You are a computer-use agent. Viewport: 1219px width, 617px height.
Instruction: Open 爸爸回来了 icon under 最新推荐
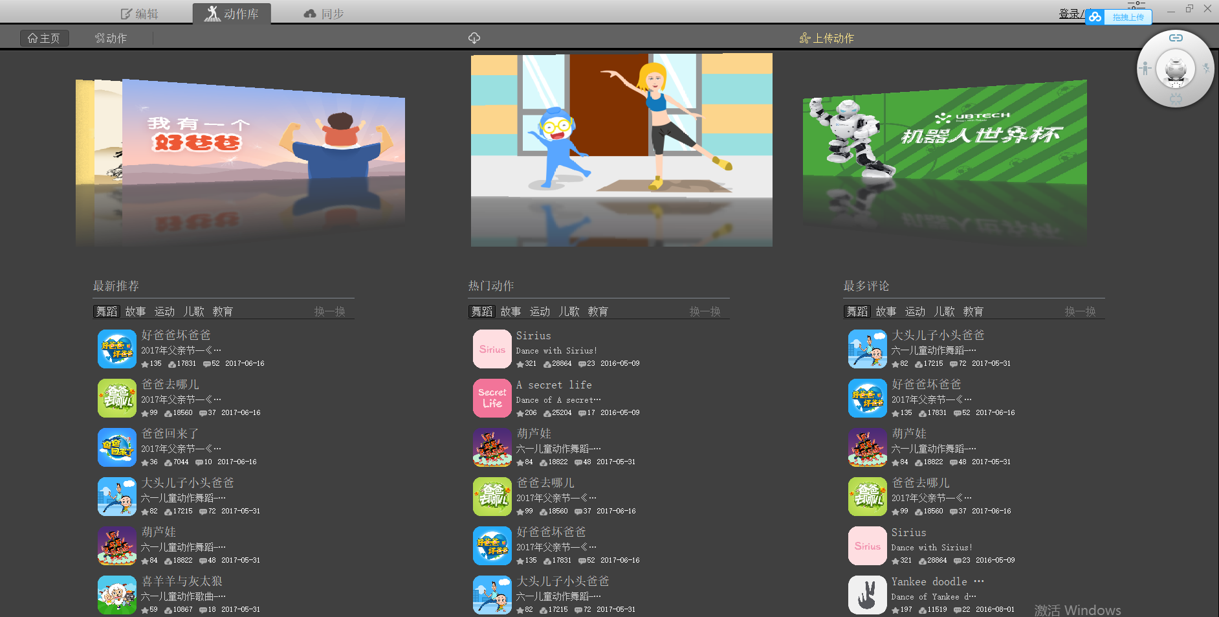point(117,447)
